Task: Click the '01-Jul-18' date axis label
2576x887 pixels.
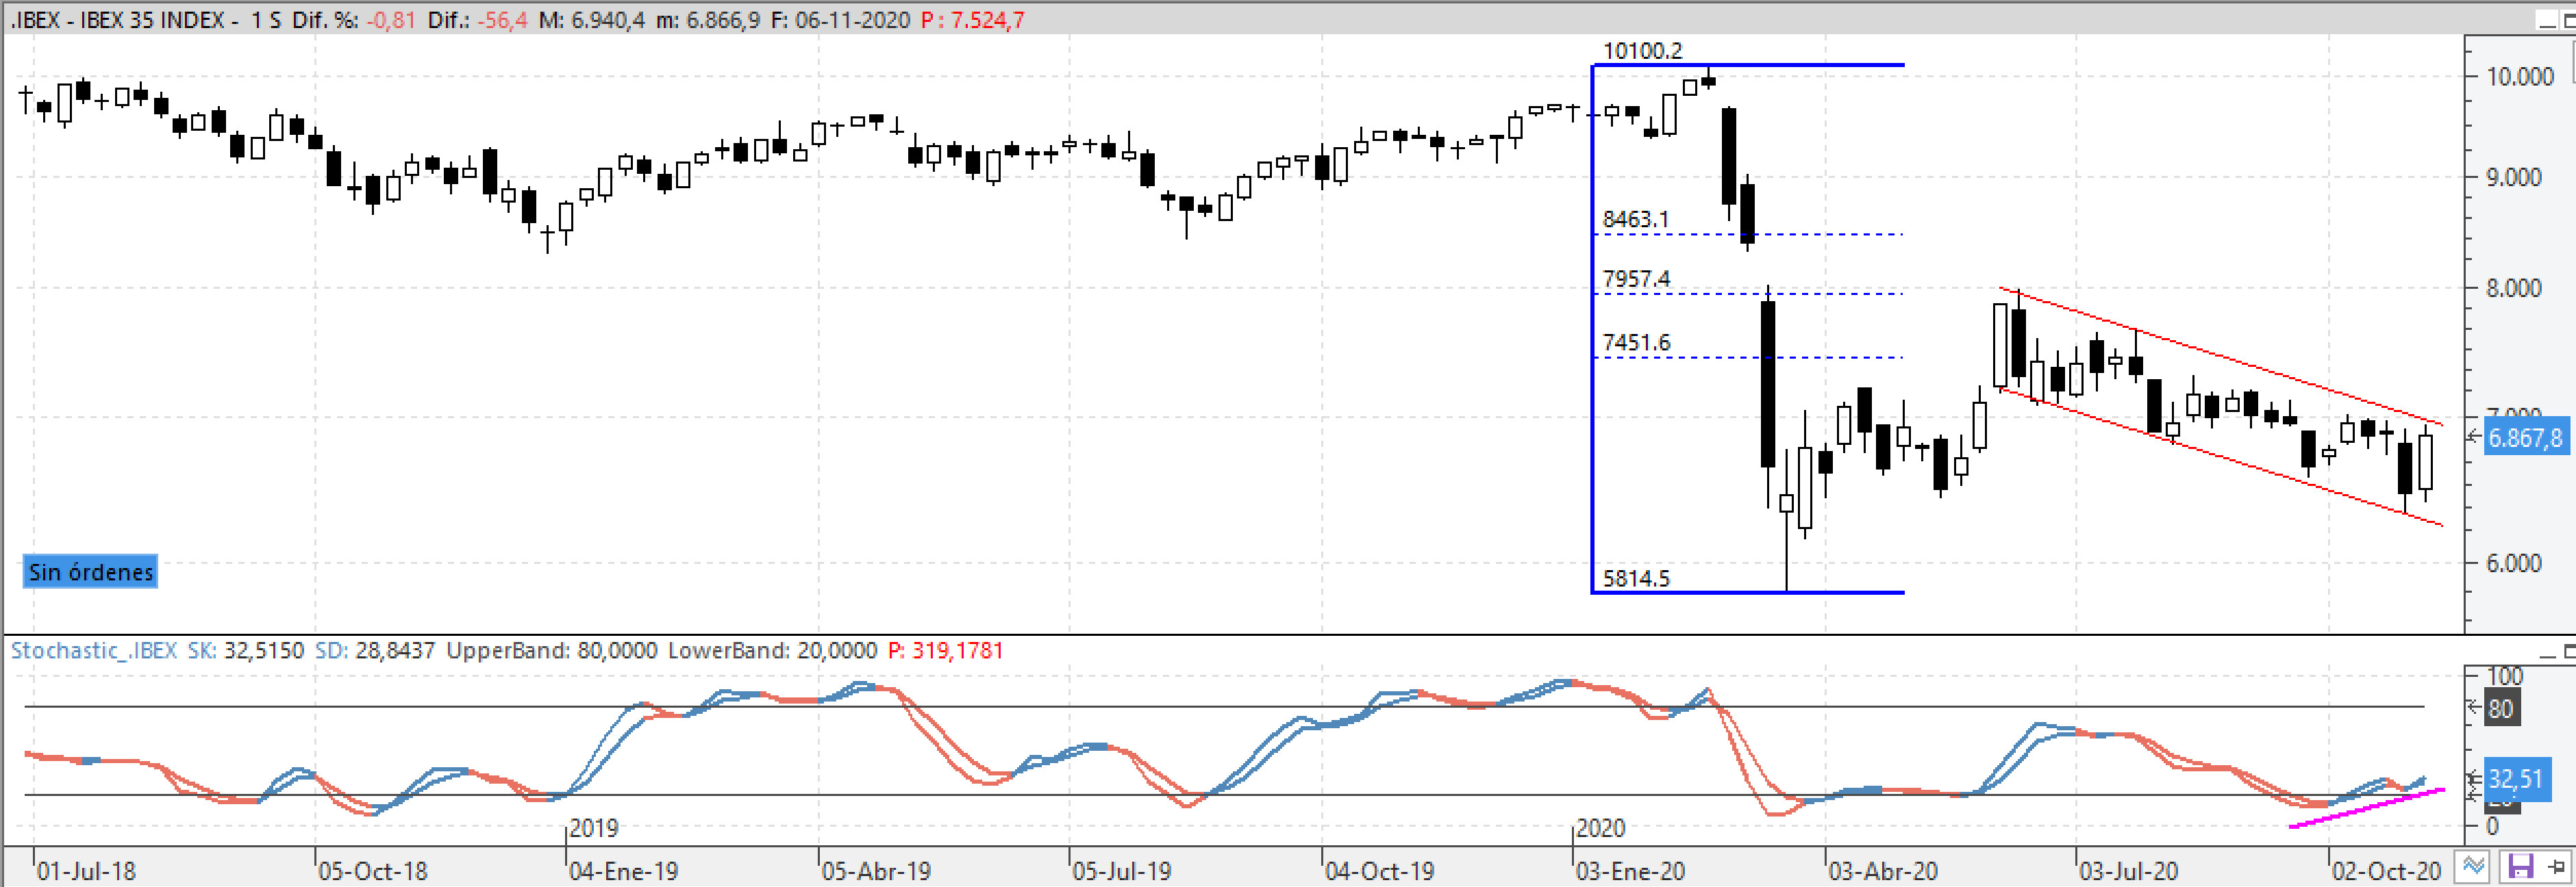Action: click(x=86, y=871)
